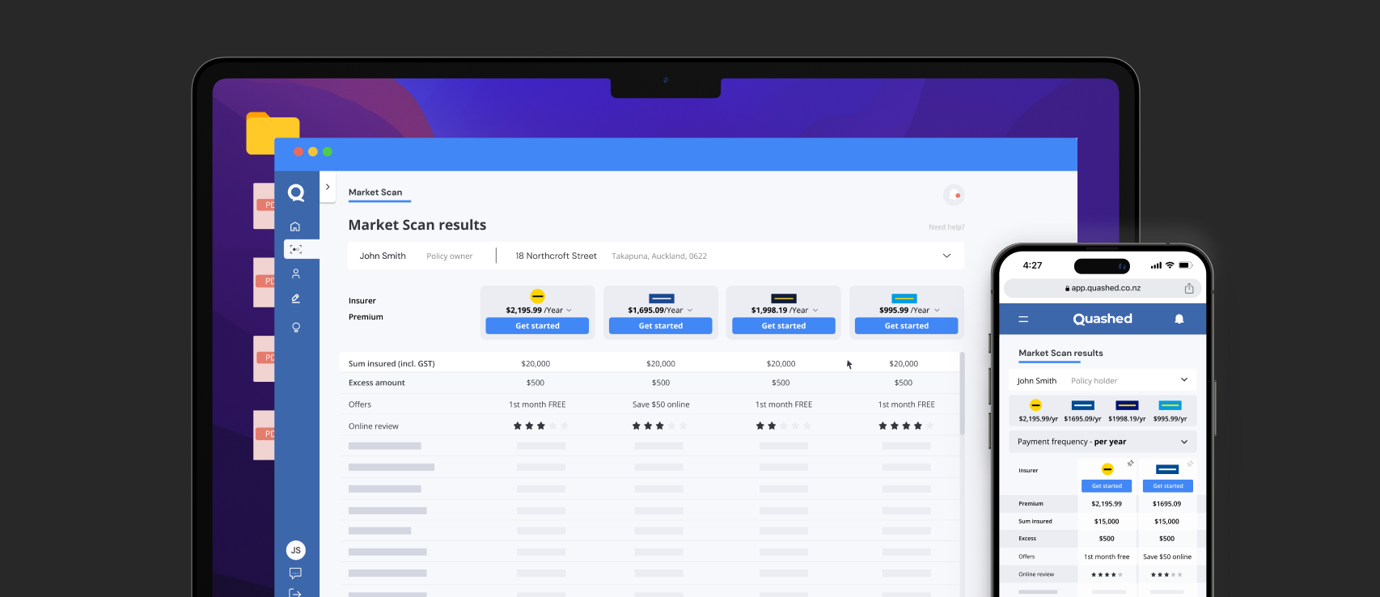Select the Market Scan sidebar icon
Screen dimensions: 1380x597
[296, 249]
